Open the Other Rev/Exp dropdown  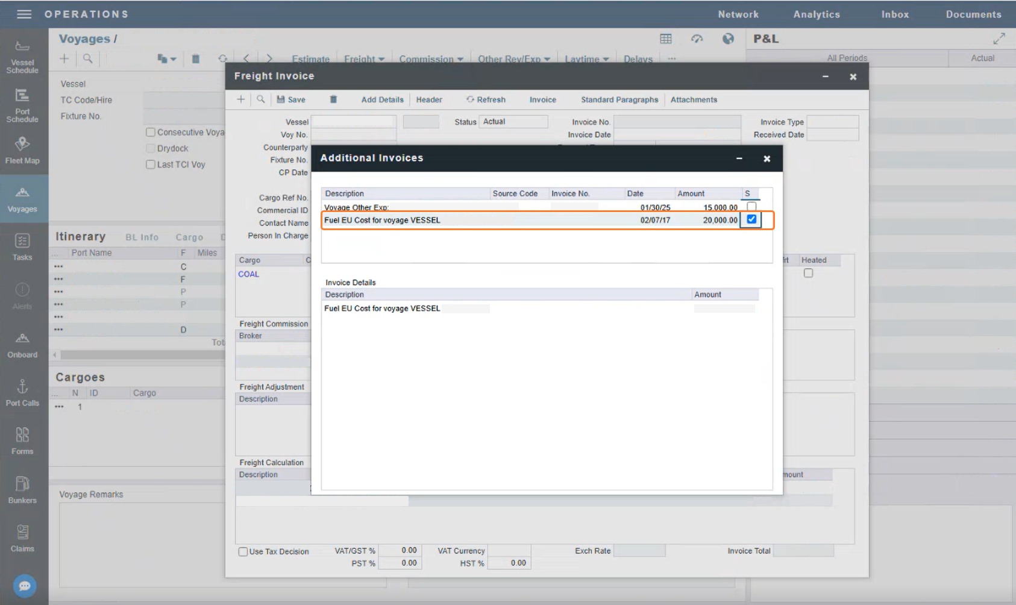pyautogui.click(x=513, y=58)
